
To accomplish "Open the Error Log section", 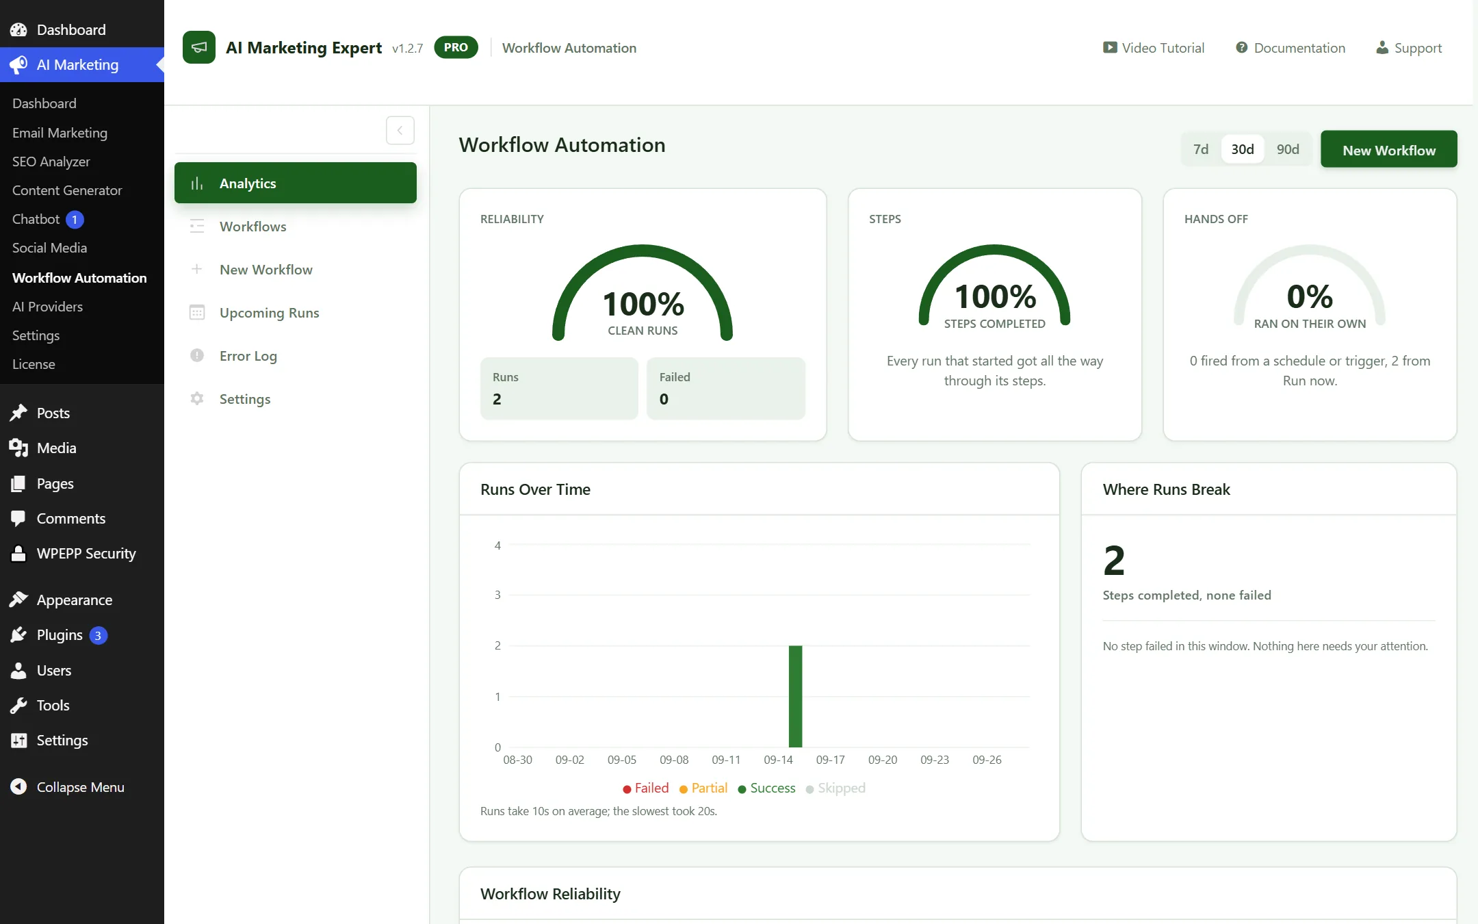I will coord(296,355).
